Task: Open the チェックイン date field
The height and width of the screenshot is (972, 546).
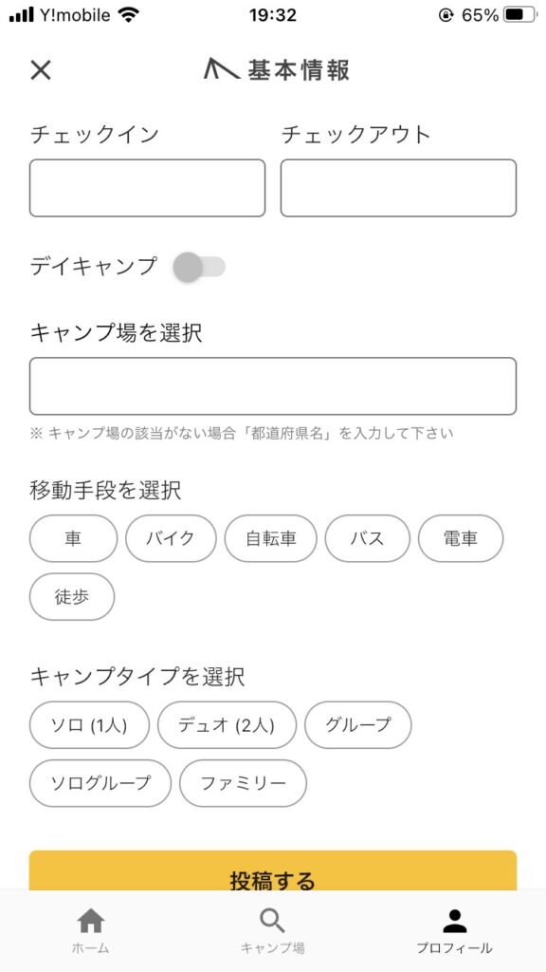Action: [147, 188]
